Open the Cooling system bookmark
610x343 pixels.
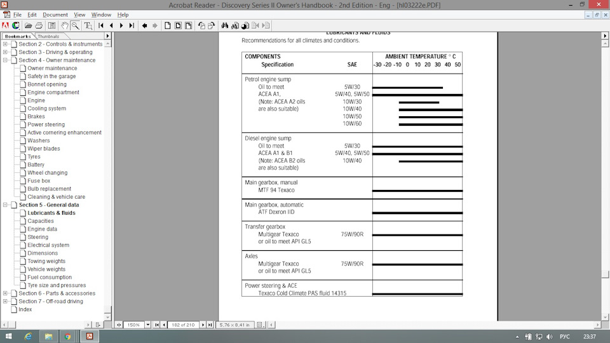46,109
